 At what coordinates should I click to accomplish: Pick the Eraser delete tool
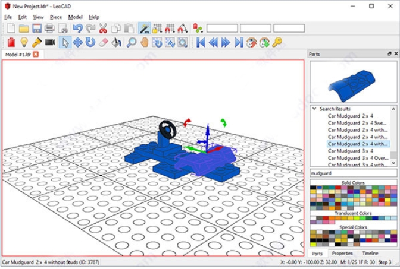[103, 42]
